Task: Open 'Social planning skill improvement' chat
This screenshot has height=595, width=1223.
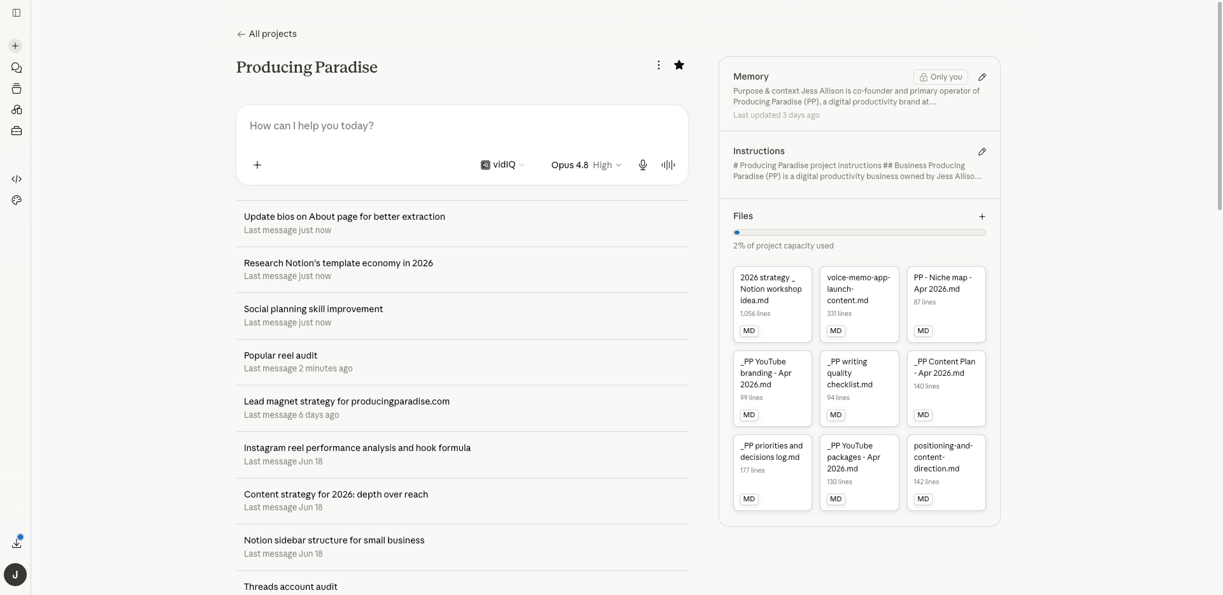Action: pyautogui.click(x=462, y=316)
